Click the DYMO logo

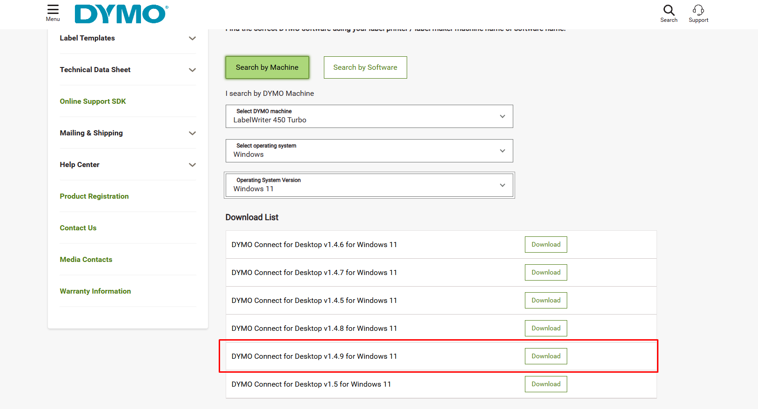click(x=121, y=14)
